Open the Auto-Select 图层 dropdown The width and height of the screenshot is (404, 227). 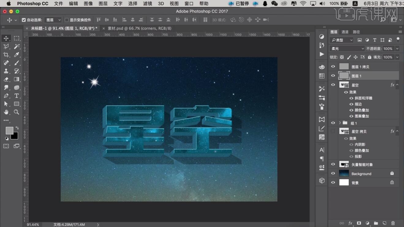(x=53, y=20)
